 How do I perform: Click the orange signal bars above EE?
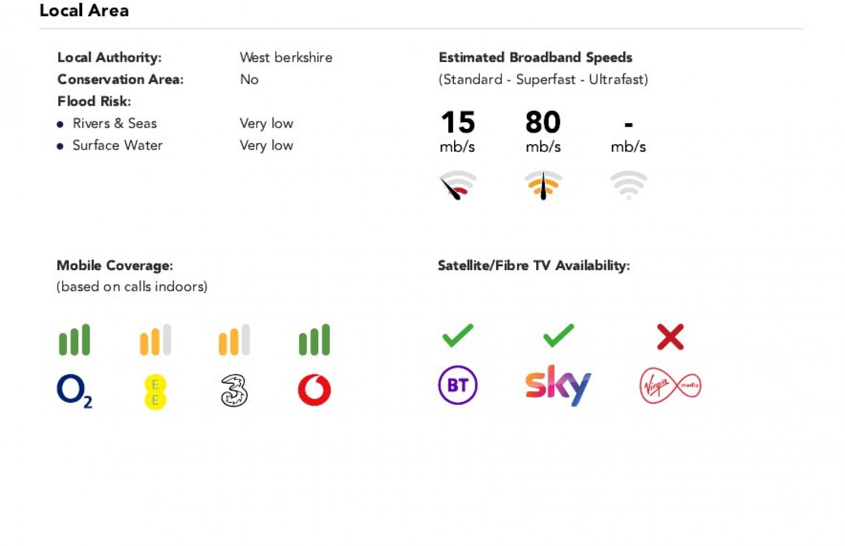pos(155,339)
